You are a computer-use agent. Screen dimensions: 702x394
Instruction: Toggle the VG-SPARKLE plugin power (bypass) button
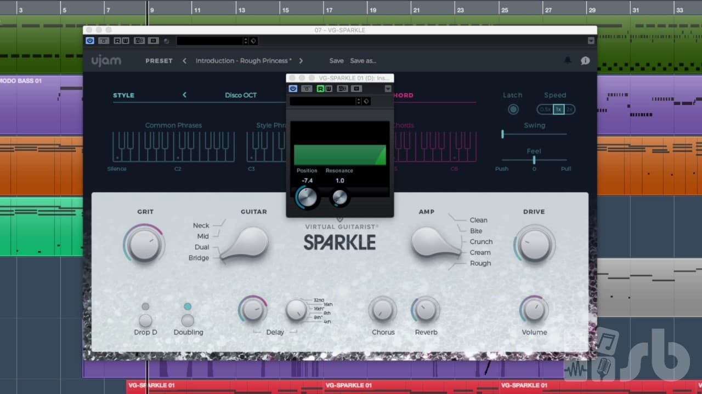(90, 40)
